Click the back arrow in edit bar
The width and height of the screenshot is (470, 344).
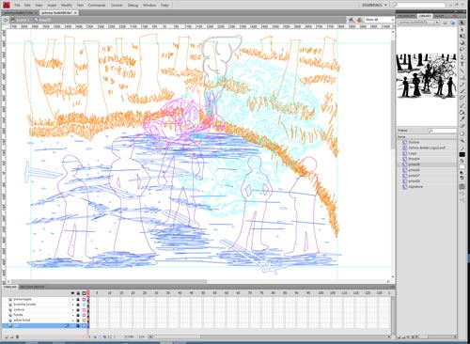[x=6, y=20]
